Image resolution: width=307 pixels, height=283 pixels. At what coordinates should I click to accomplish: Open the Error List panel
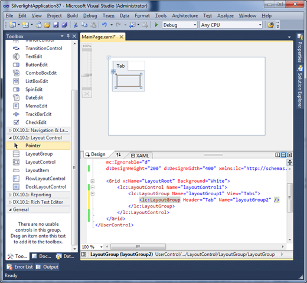pos(19,267)
